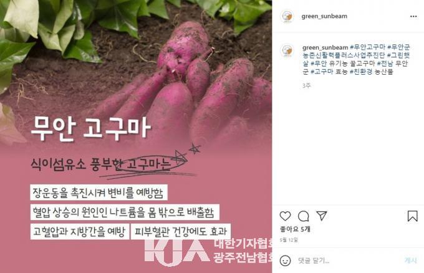
Task: Open the #무안군 hashtag link
Action: tap(399, 47)
